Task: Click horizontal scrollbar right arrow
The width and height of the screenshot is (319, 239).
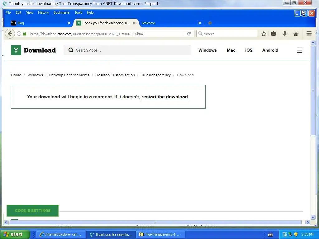Action: pos(307,222)
